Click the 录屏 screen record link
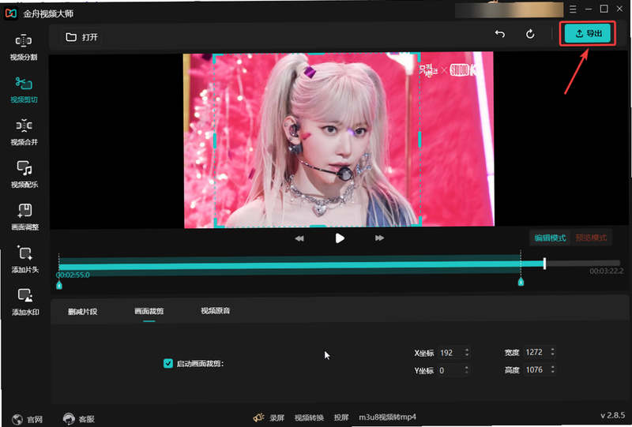The image size is (632, 427). click(x=277, y=418)
